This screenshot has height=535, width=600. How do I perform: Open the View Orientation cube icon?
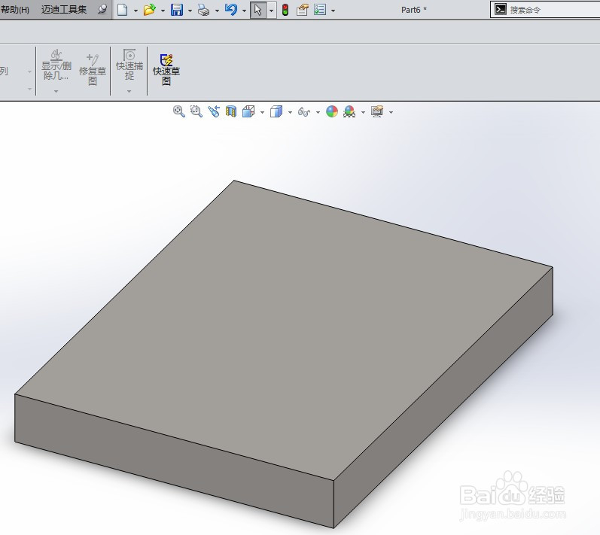tap(248, 111)
